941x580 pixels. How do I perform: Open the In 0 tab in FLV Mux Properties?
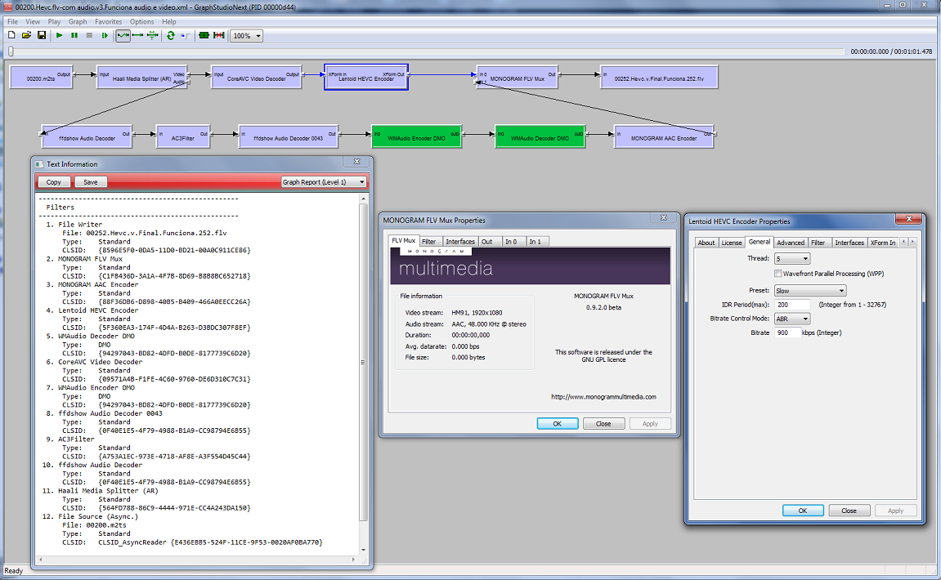tap(511, 242)
